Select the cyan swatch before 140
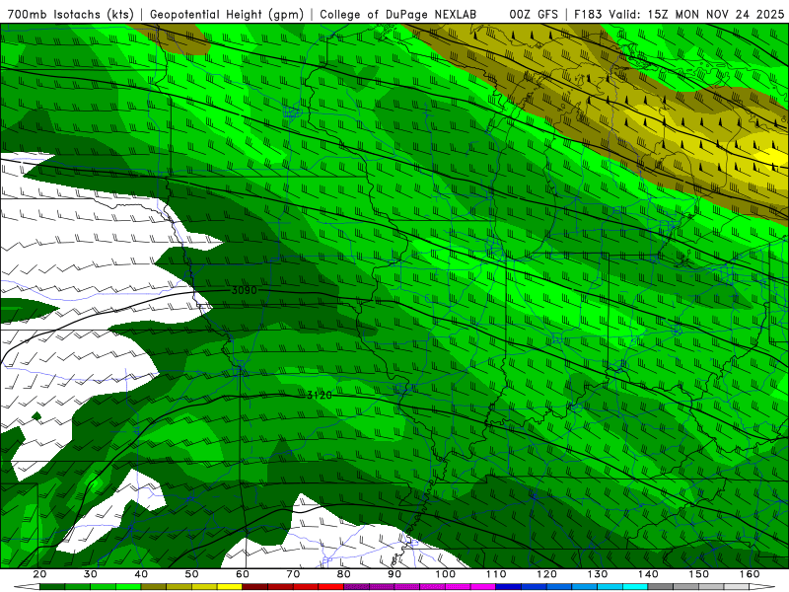Viewport: 789px width, 592px height. coord(635,587)
